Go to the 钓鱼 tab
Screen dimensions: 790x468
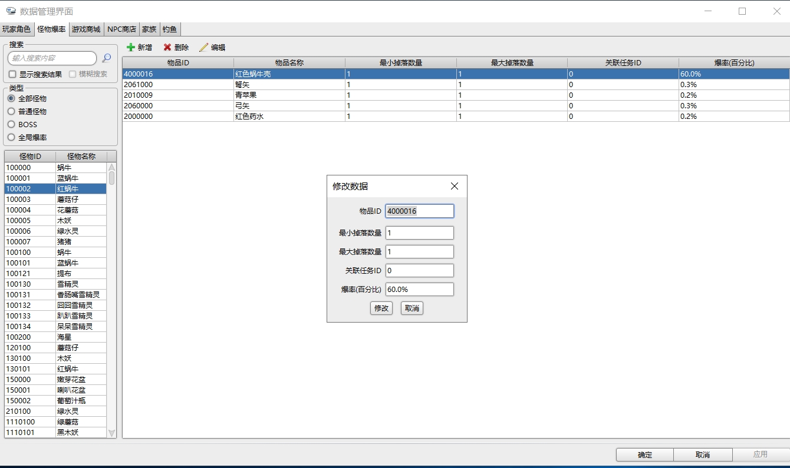170,29
